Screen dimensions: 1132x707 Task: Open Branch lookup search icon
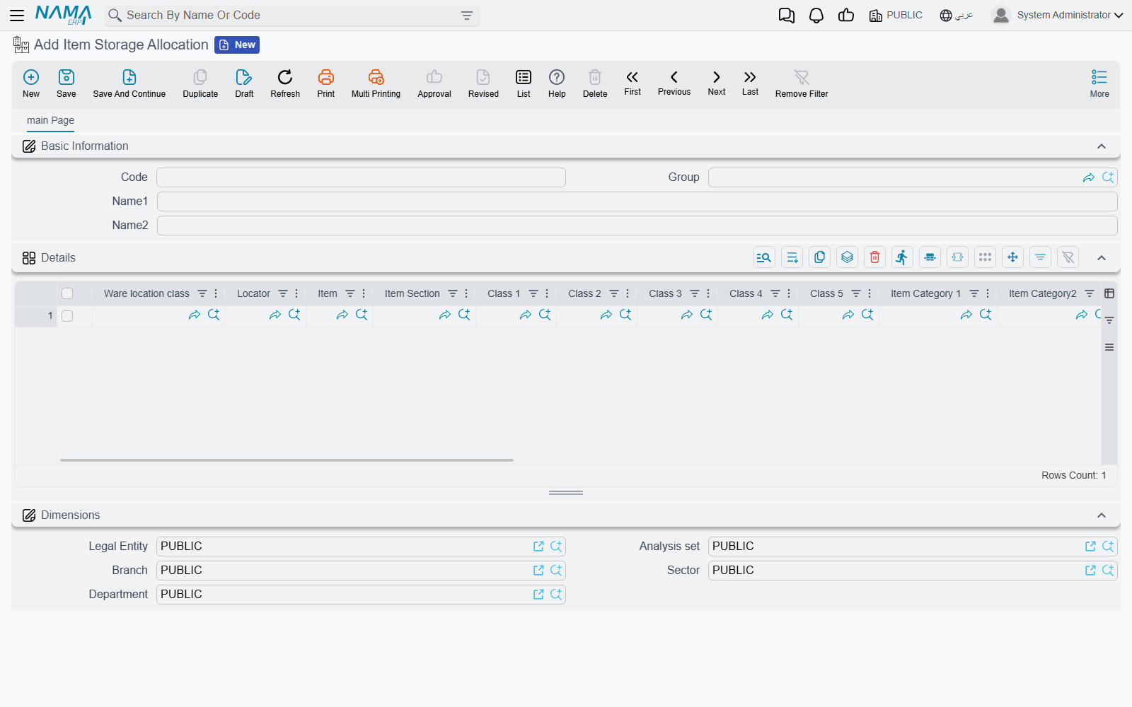[556, 571]
